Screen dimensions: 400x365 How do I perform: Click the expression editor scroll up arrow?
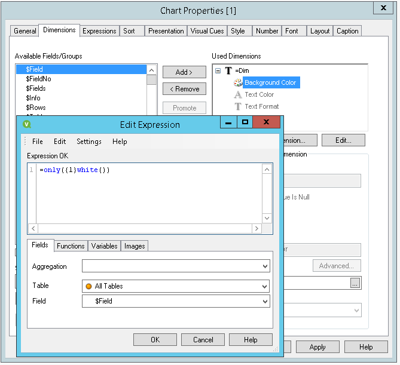267,169
